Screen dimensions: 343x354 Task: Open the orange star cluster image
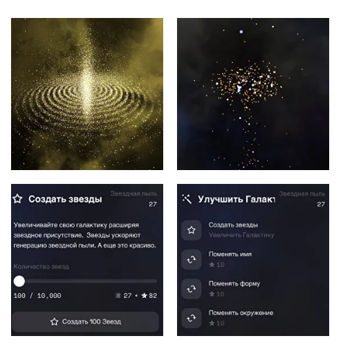pyautogui.click(x=253, y=94)
